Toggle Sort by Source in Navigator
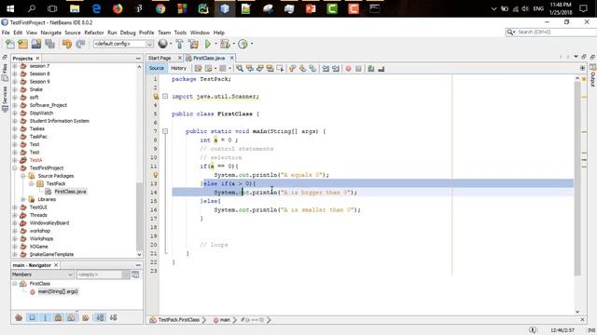The image size is (597, 335). [114, 317]
